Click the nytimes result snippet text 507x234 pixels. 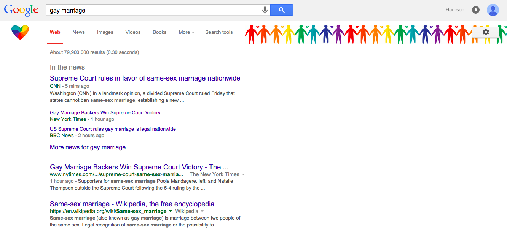pos(141,184)
